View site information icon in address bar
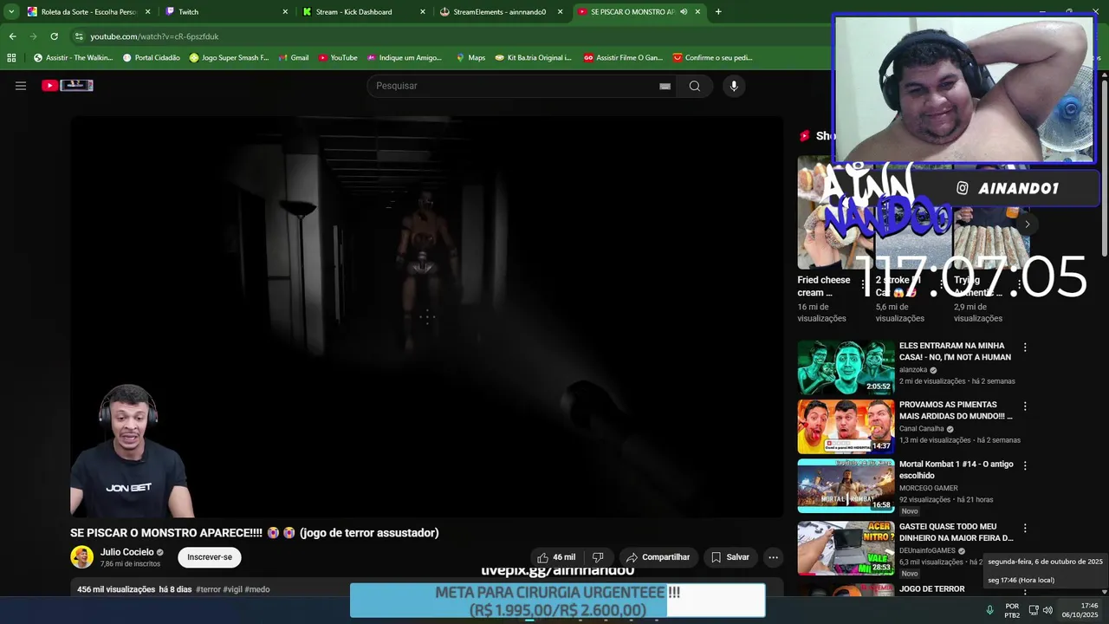The height and width of the screenshot is (624, 1109). [x=79, y=36]
